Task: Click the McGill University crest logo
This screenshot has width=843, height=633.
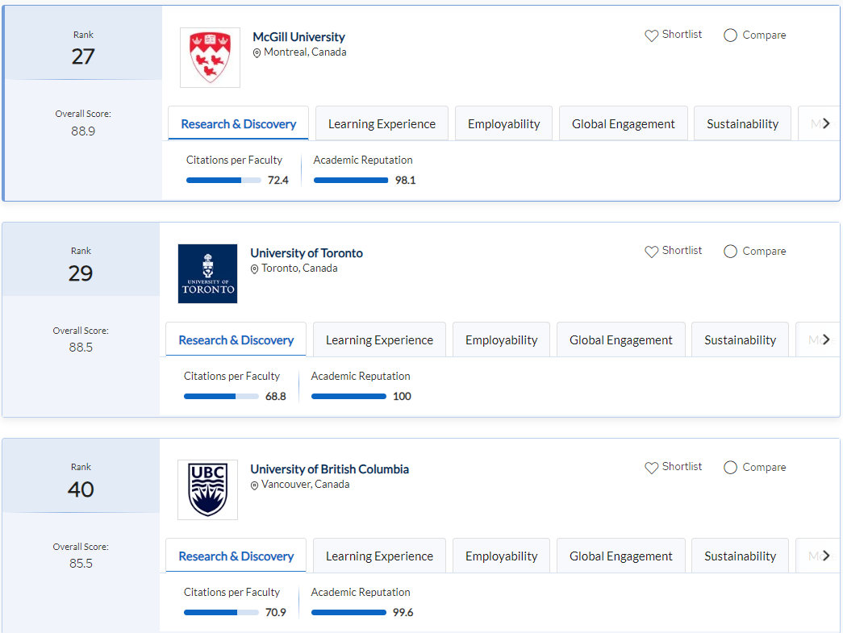Action: (210, 57)
